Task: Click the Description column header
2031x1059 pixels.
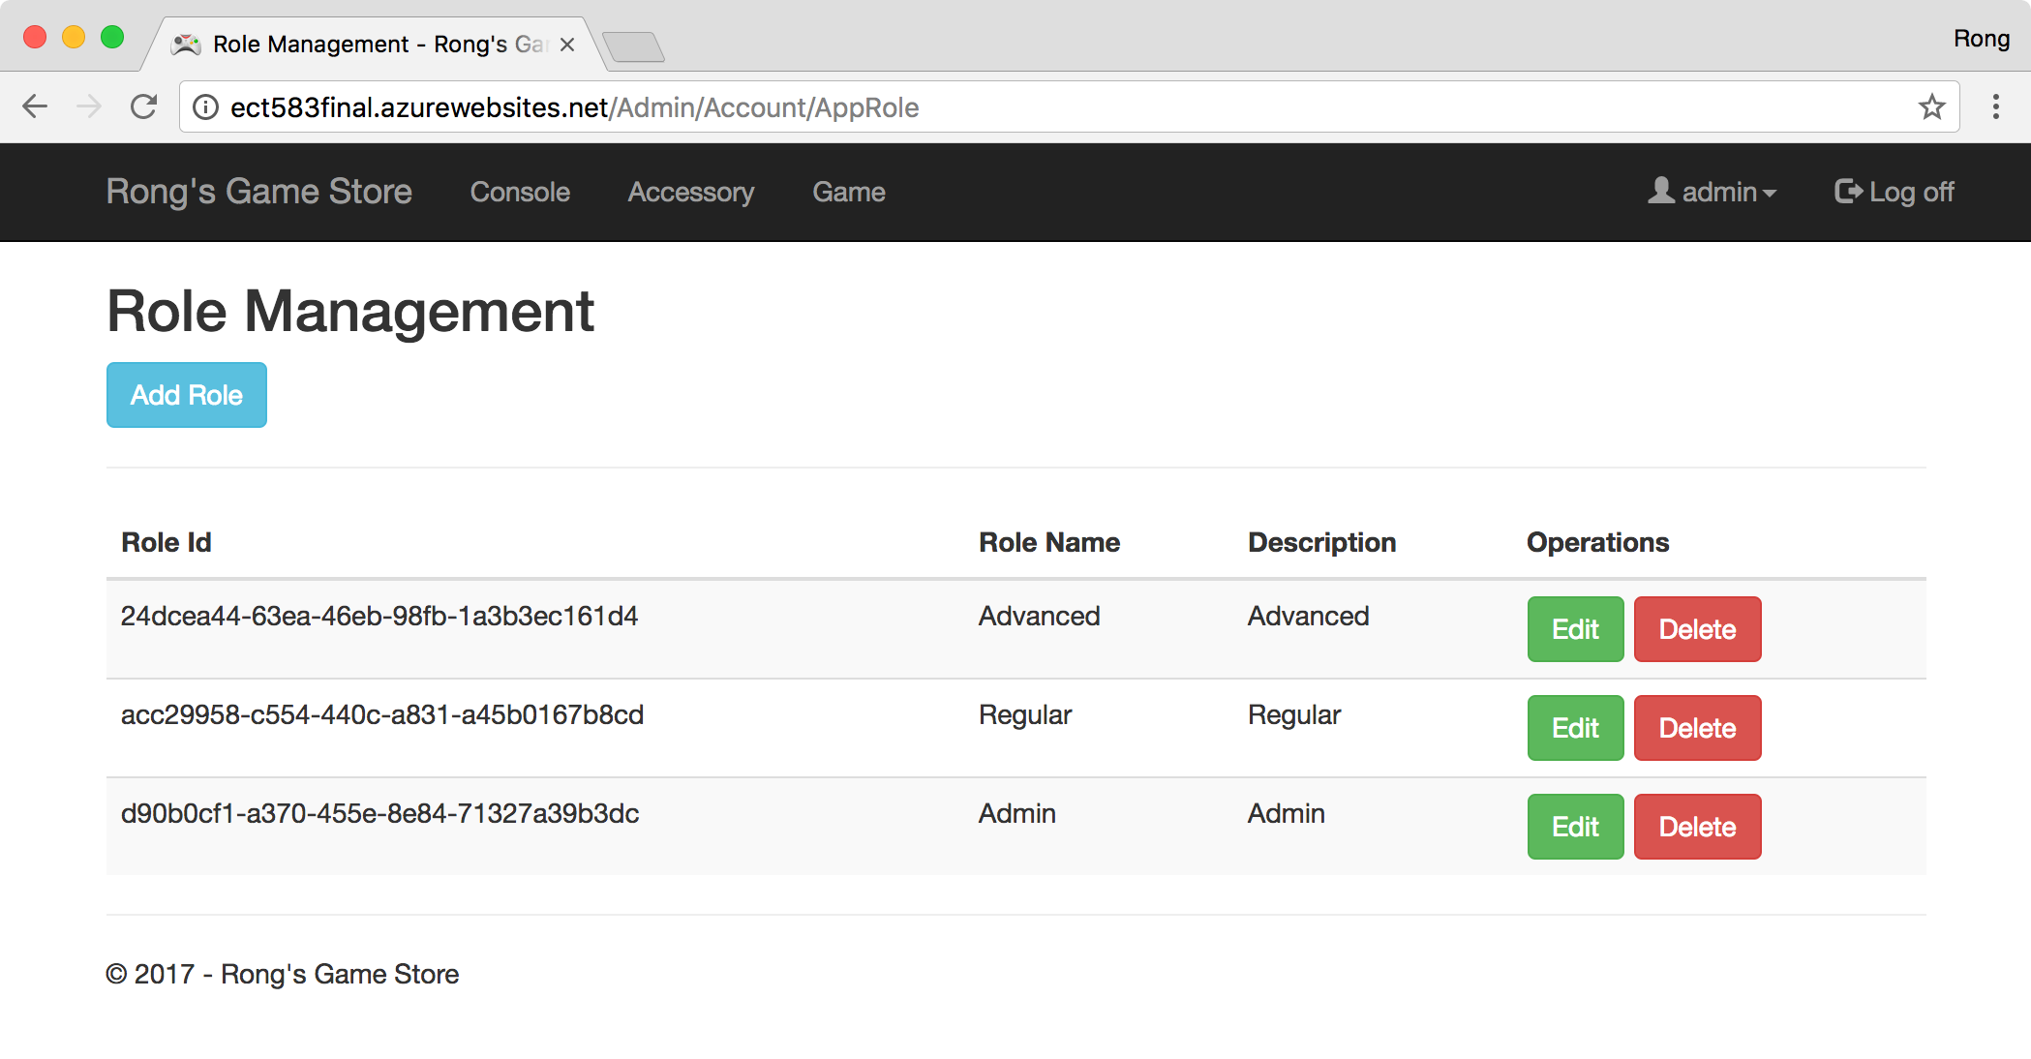Action: [1321, 542]
